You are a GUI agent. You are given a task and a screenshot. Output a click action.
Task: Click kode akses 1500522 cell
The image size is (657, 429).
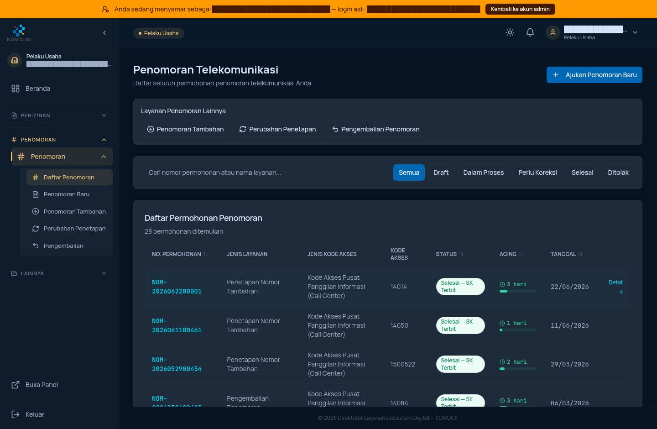403,364
